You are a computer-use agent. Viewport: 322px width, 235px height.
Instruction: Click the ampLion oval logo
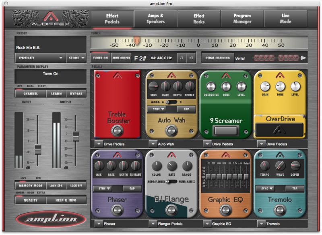[51, 219]
